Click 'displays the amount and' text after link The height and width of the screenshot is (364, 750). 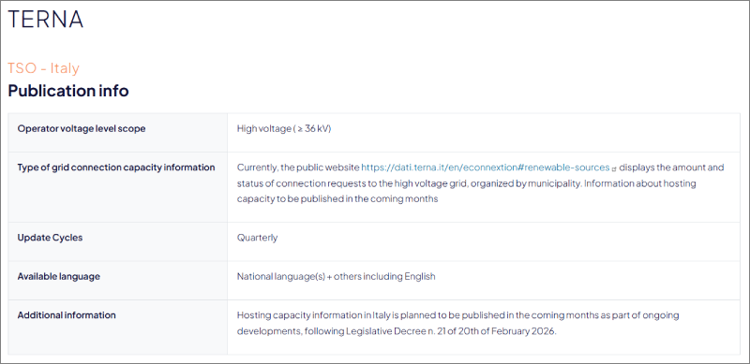click(671, 167)
